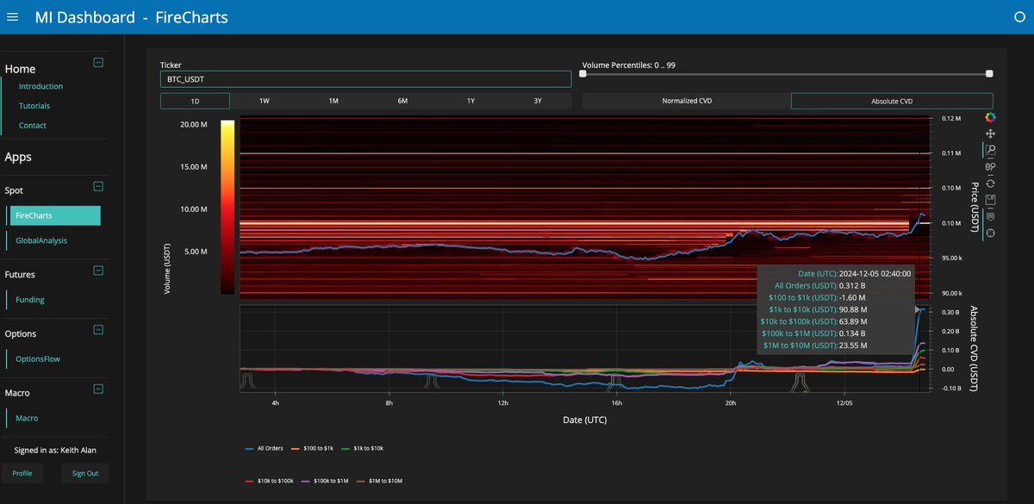This screenshot has height=504, width=1034.
Task: Open the Tutorials page
Action: coord(34,106)
